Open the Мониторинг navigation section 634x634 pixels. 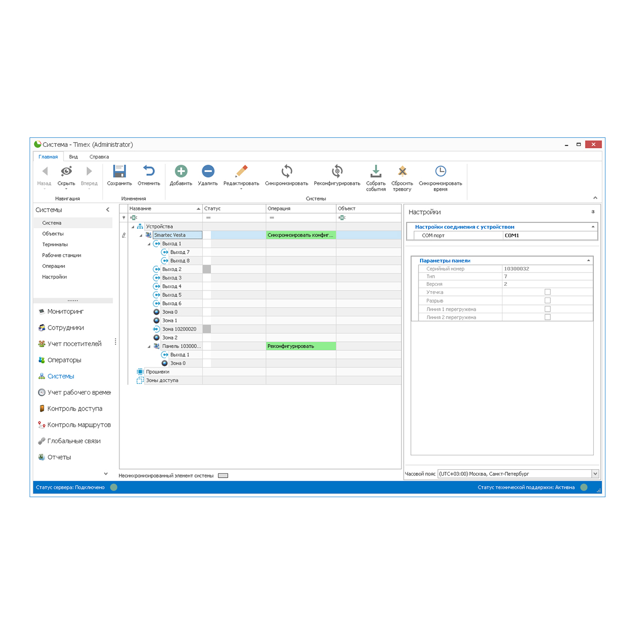pyautogui.click(x=66, y=312)
